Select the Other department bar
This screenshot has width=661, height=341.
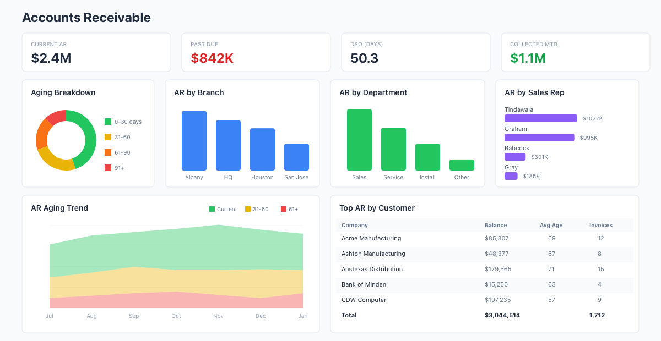point(462,165)
